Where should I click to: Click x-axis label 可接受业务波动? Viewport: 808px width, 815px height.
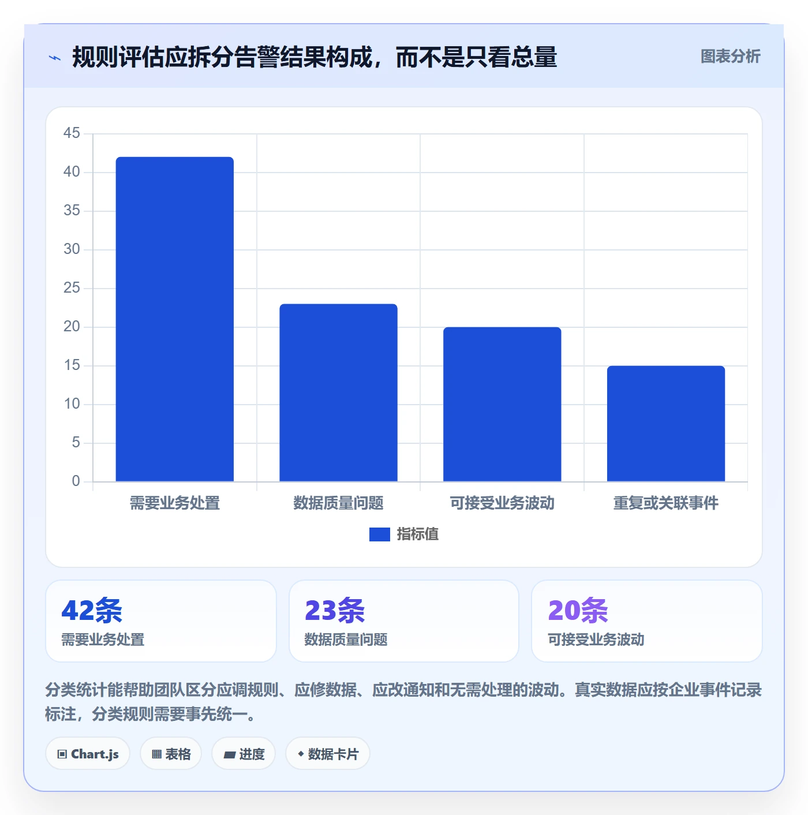(502, 503)
